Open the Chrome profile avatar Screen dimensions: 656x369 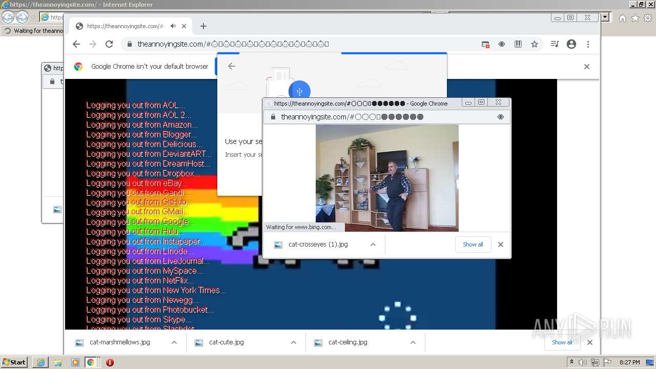click(x=571, y=44)
